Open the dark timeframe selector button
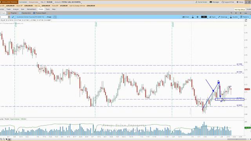Viewport: 251px width, 141px height. pos(204,17)
